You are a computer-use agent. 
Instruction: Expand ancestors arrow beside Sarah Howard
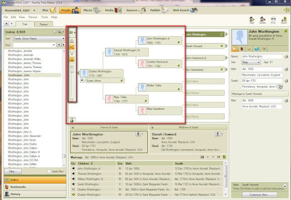[x=226, y=46]
